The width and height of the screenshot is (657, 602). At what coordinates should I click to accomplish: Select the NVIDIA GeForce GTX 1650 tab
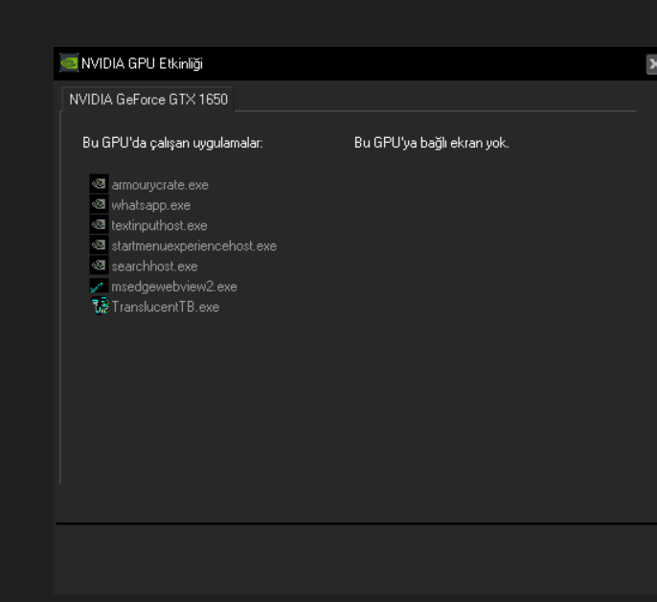tap(147, 100)
